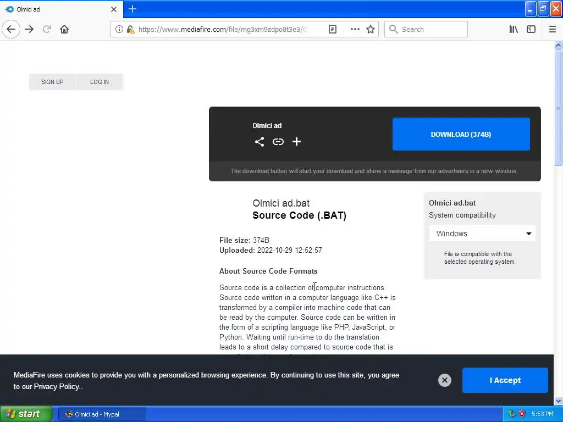Toggle reader view in address bar
Image resolution: width=563 pixels, height=422 pixels.
(x=333, y=29)
